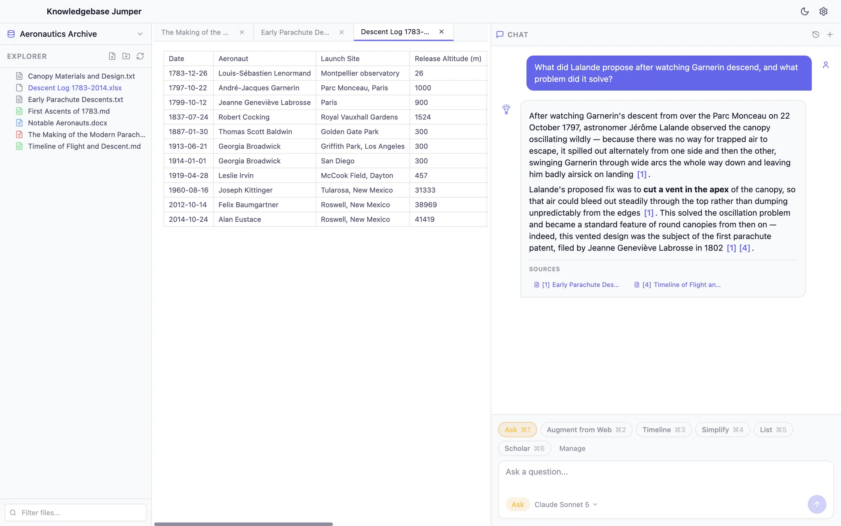Refresh the Explorer file list
The image size is (841, 526).
click(x=140, y=56)
